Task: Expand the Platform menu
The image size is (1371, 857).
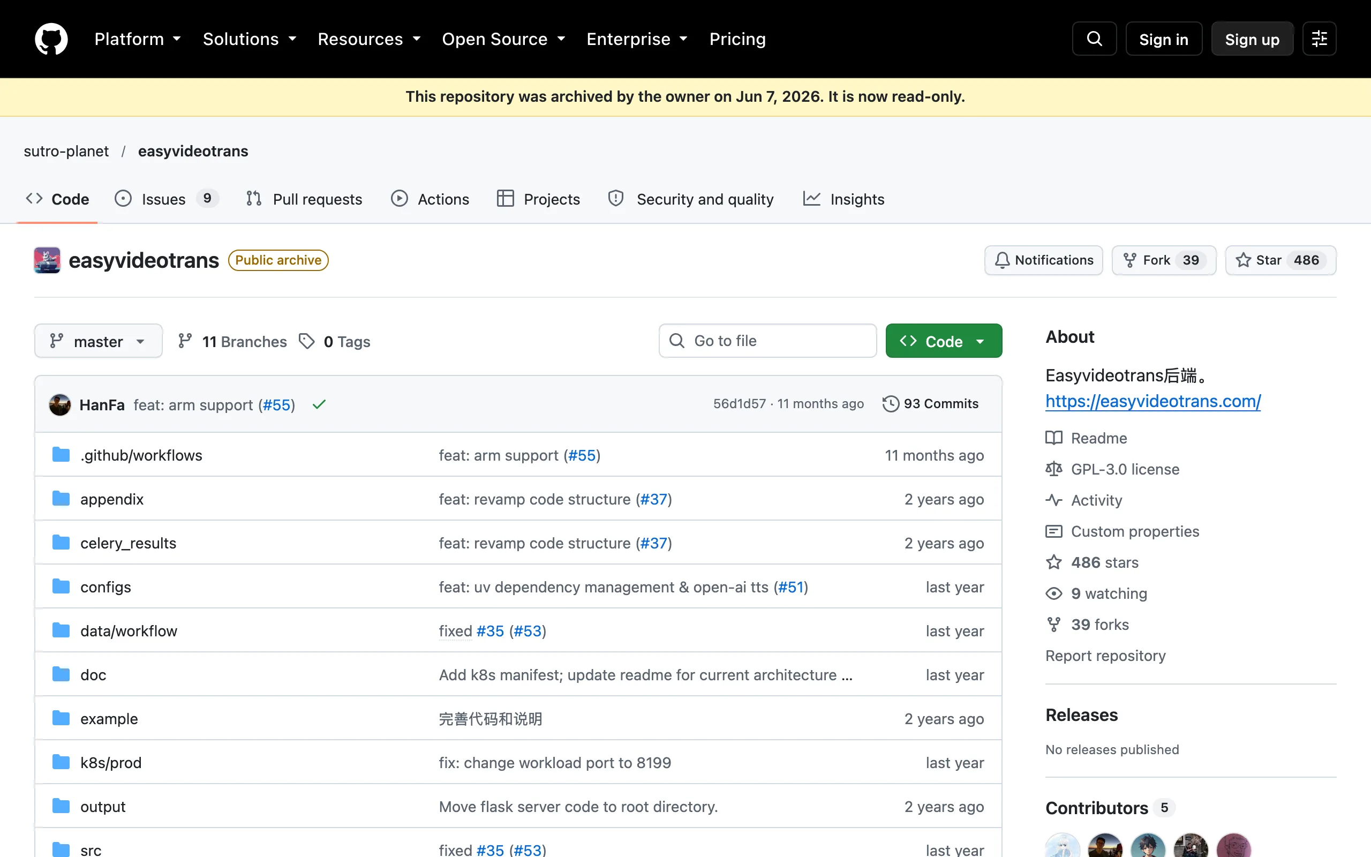Action: [138, 39]
